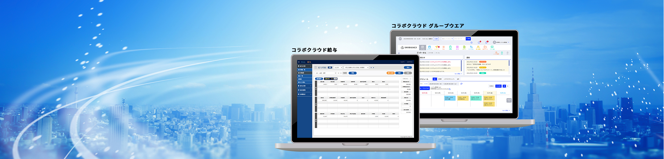664x159 pixels.
Task: Click page top button in groupware
Action: point(509,100)
